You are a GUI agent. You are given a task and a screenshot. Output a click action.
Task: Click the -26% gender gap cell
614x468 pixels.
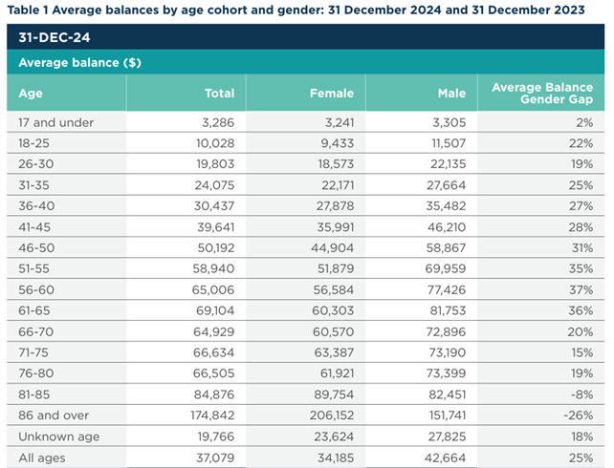(x=579, y=415)
